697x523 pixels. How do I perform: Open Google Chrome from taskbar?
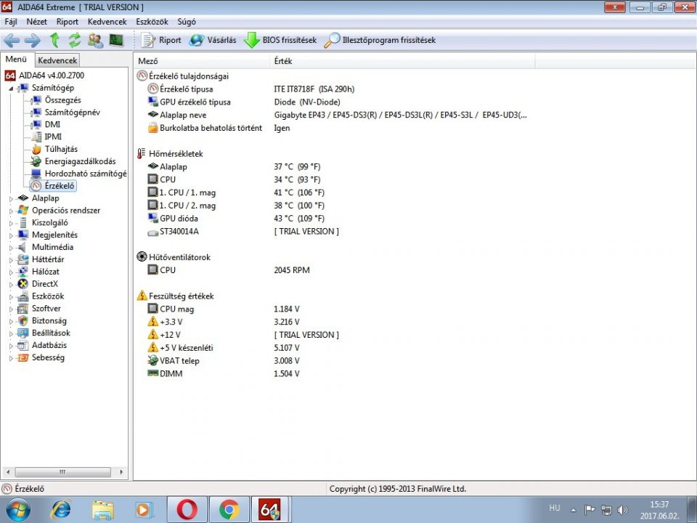(229, 510)
